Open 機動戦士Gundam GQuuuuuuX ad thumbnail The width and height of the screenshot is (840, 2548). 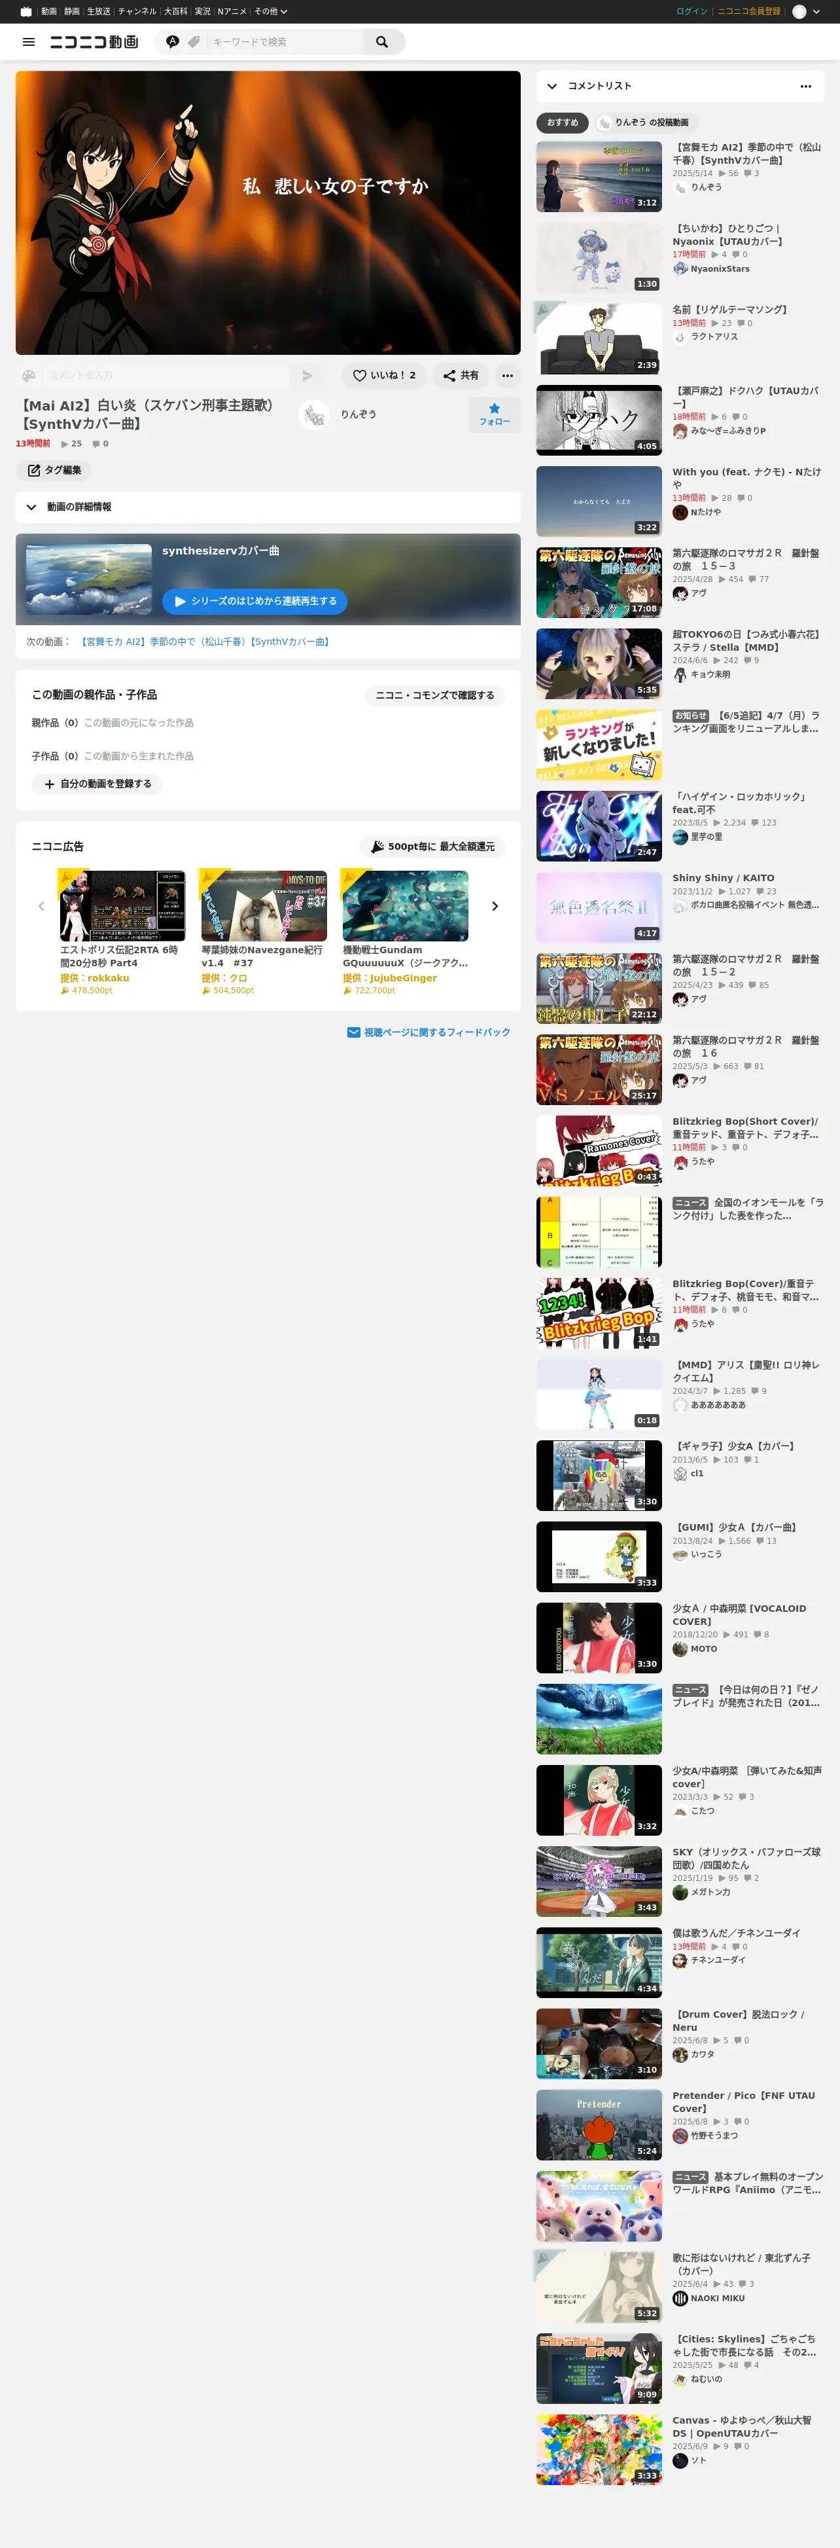(x=405, y=906)
